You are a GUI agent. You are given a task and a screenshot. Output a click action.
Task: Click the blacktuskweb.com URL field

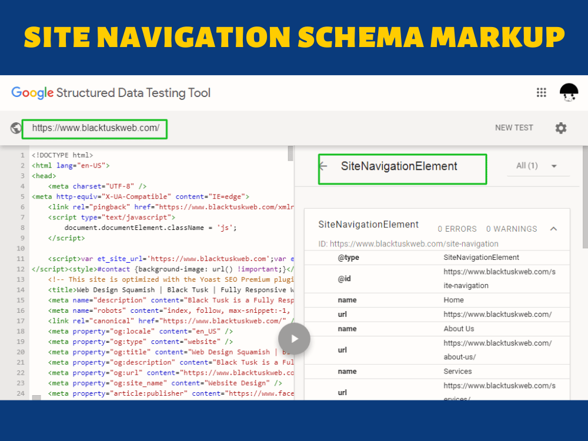(x=95, y=129)
